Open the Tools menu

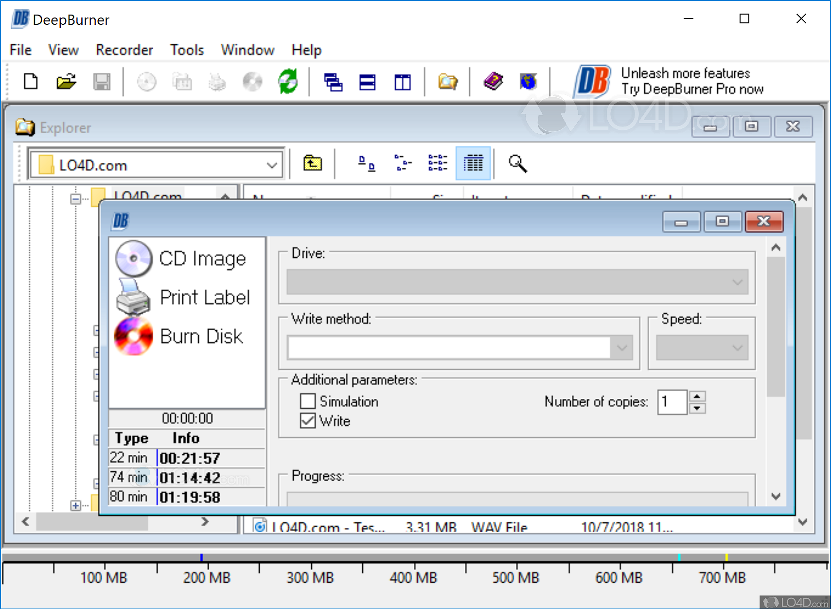[186, 50]
